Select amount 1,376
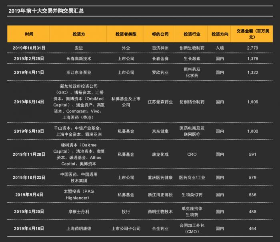 (x=253, y=58)
